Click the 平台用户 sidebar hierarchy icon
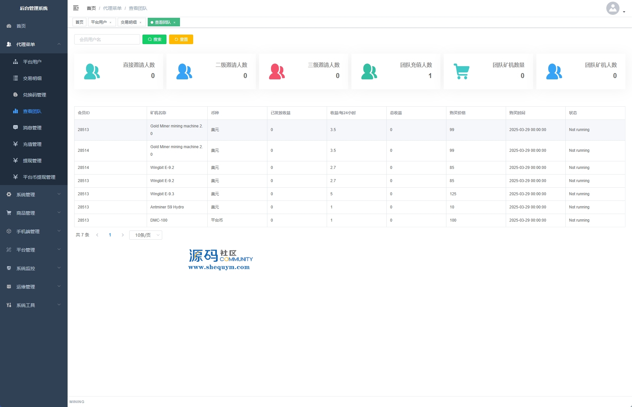Viewport: 632px width, 407px height. point(15,62)
